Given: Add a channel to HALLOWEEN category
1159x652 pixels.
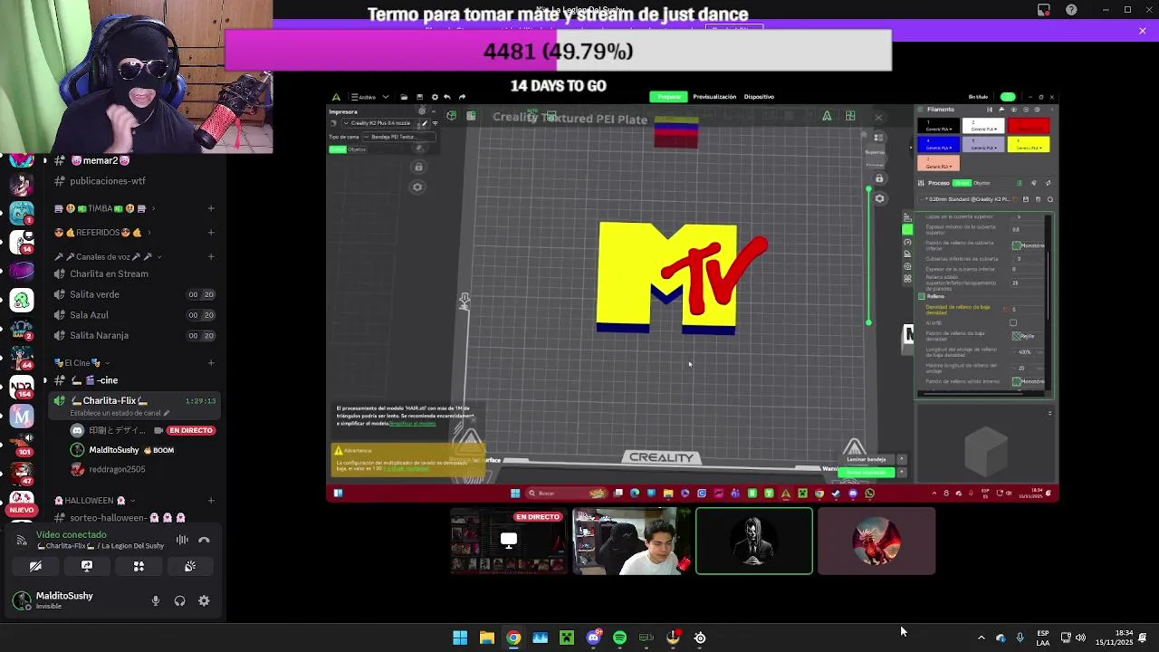Looking at the screenshot, I should click(x=211, y=500).
